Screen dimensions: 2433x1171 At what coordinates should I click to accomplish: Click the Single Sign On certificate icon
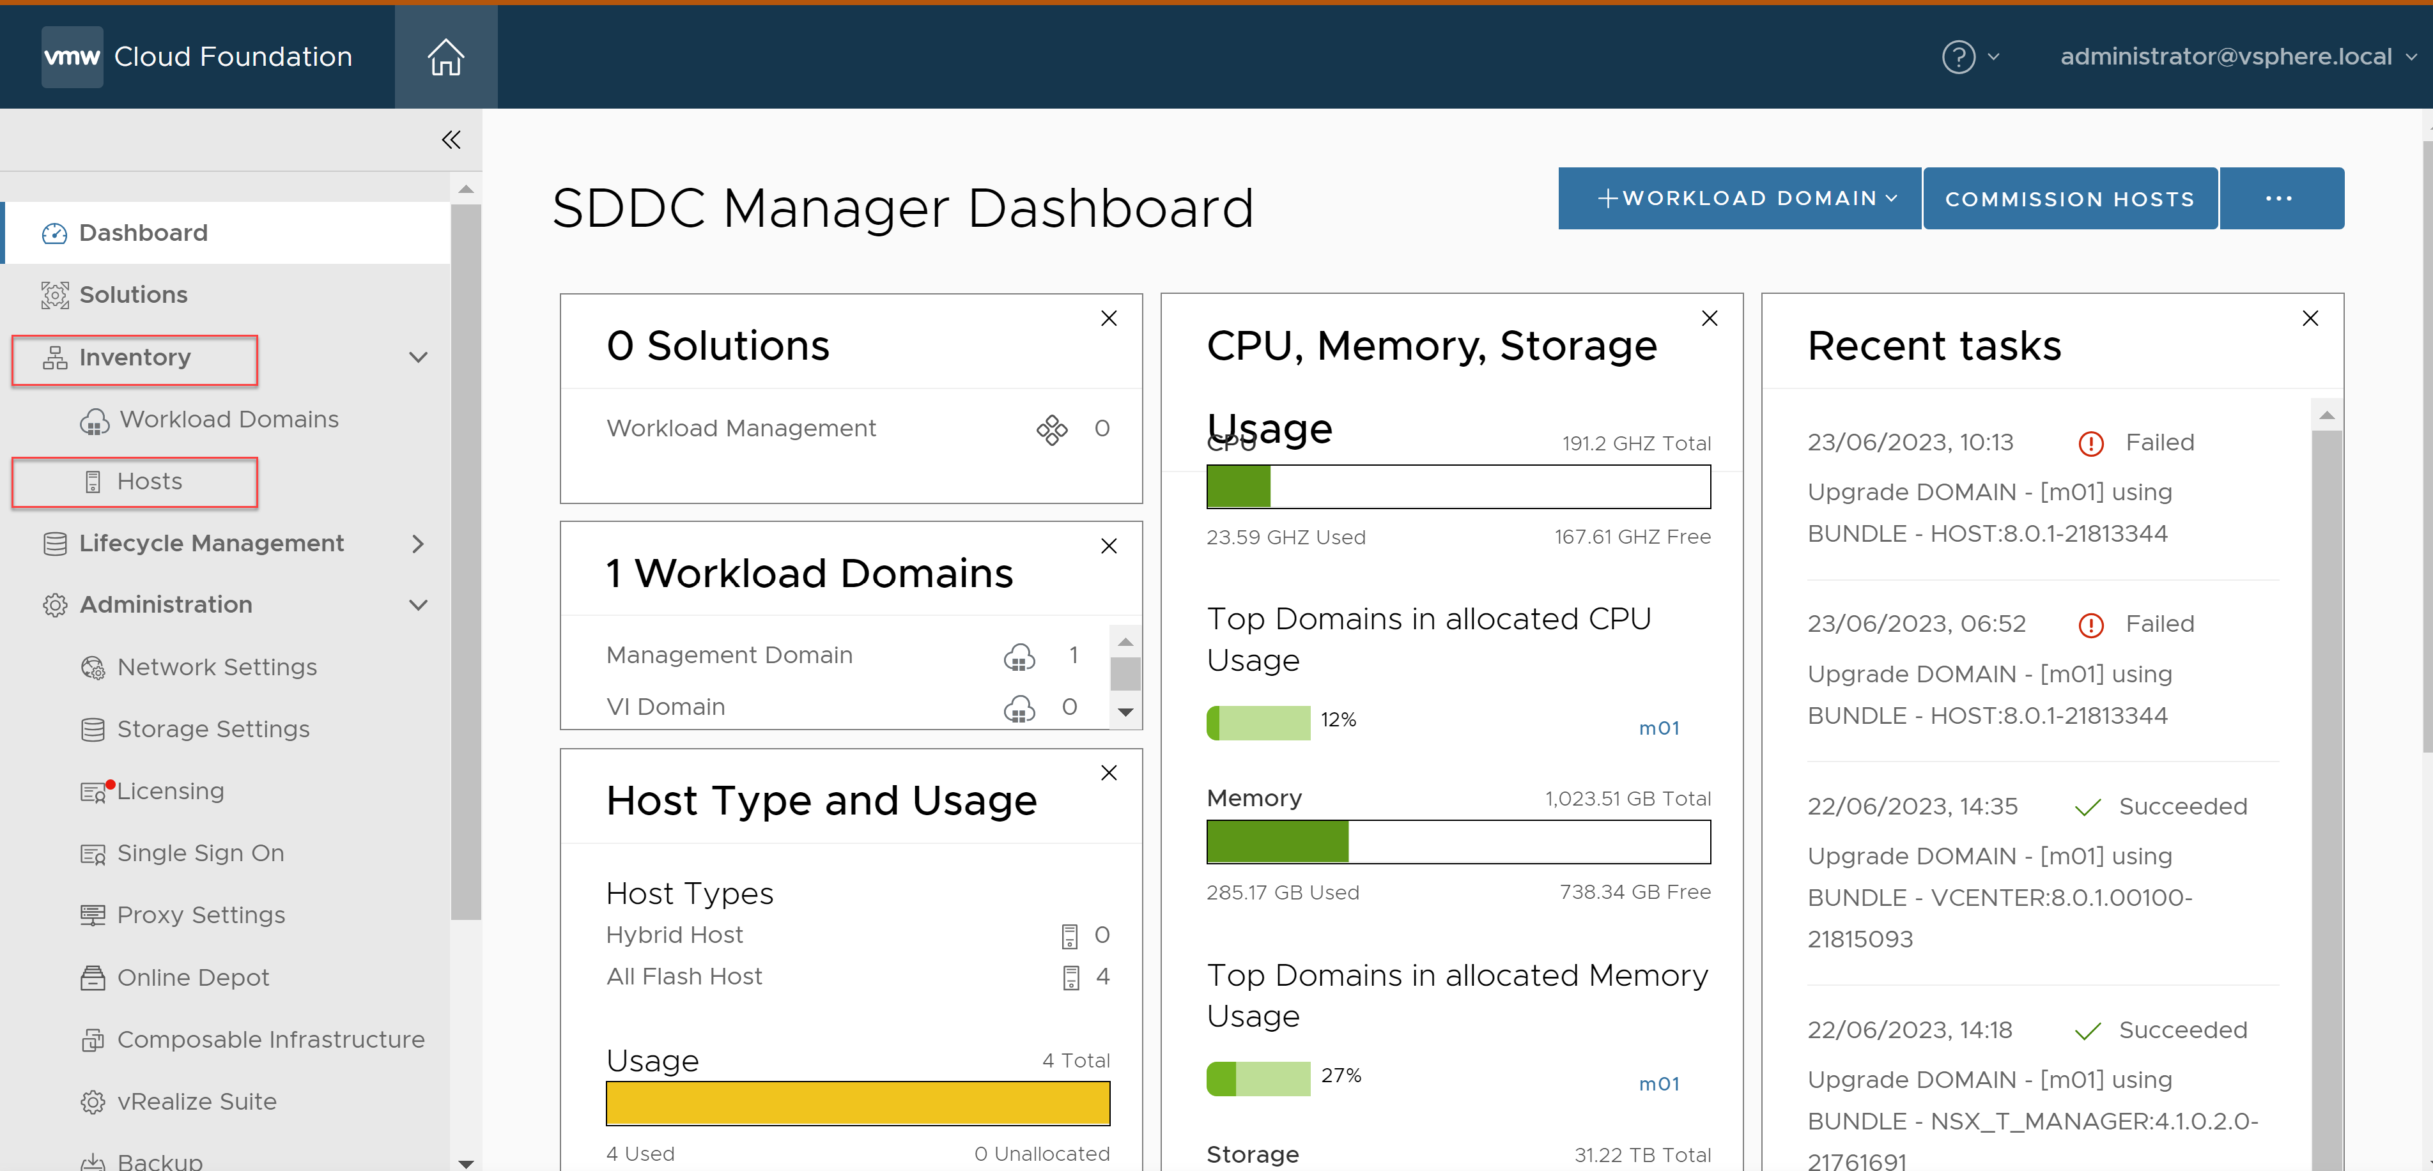point(93,853)
